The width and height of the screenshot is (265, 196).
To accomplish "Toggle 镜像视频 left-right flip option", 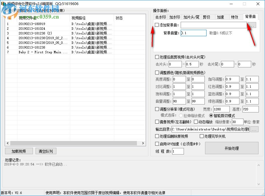I will pyautogui.click(x=157, y=122).
